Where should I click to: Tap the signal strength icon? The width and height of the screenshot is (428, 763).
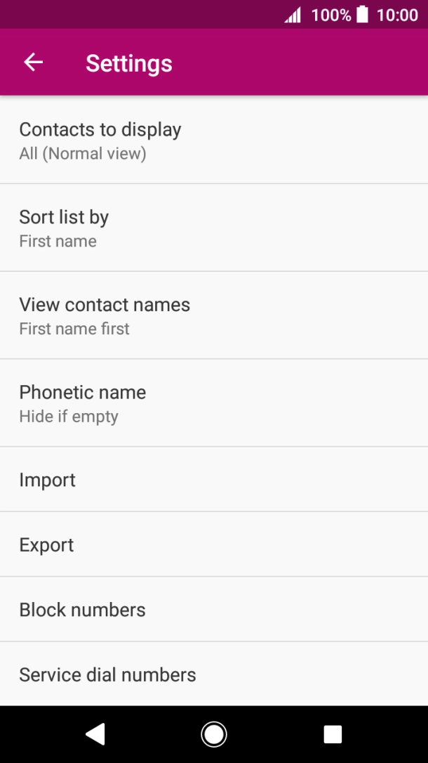(x=293, y=15)
